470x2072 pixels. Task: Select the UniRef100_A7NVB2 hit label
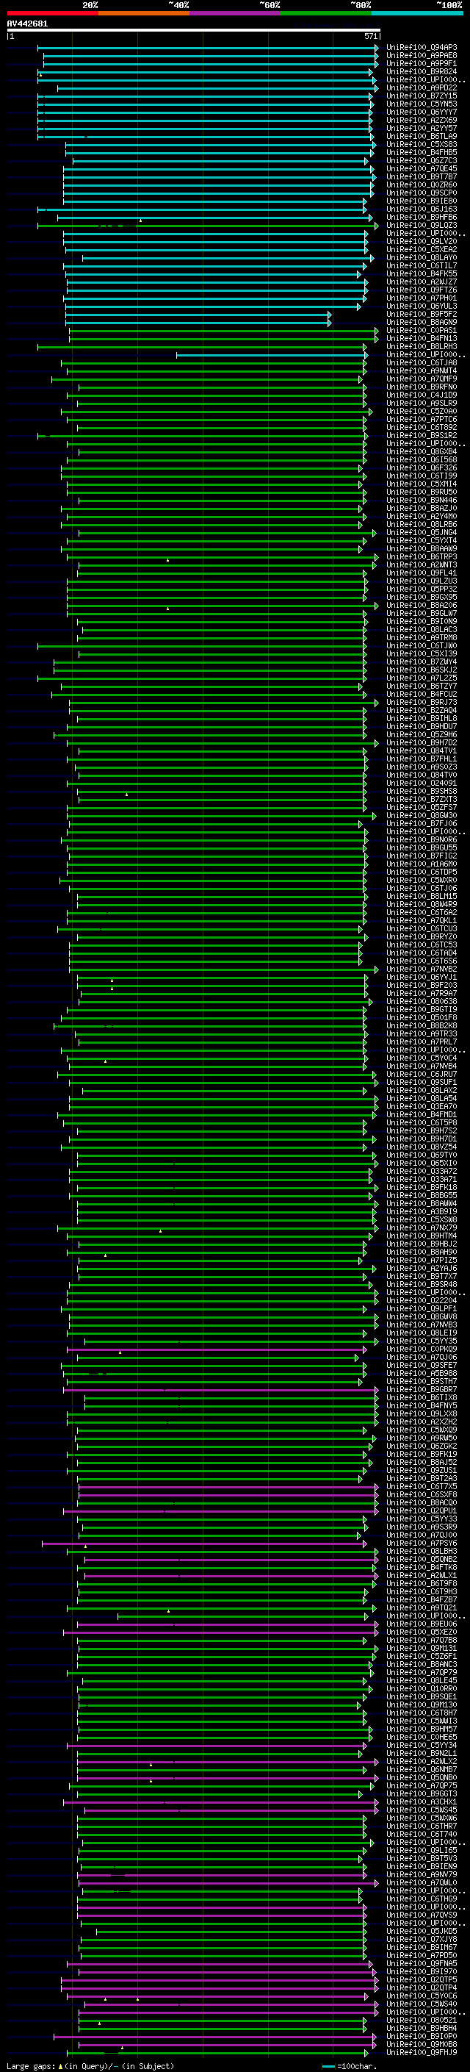pos(422,969)
